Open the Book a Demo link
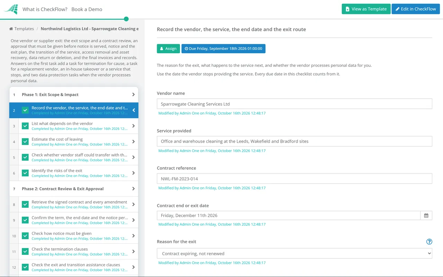Screen dimensions: 443x277 (87, 9)
